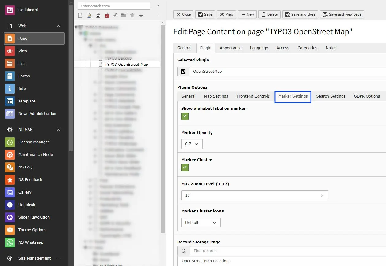Click the View button in top toolbar
The height and width of the screenshot is (266, 386).
[226, 14]
